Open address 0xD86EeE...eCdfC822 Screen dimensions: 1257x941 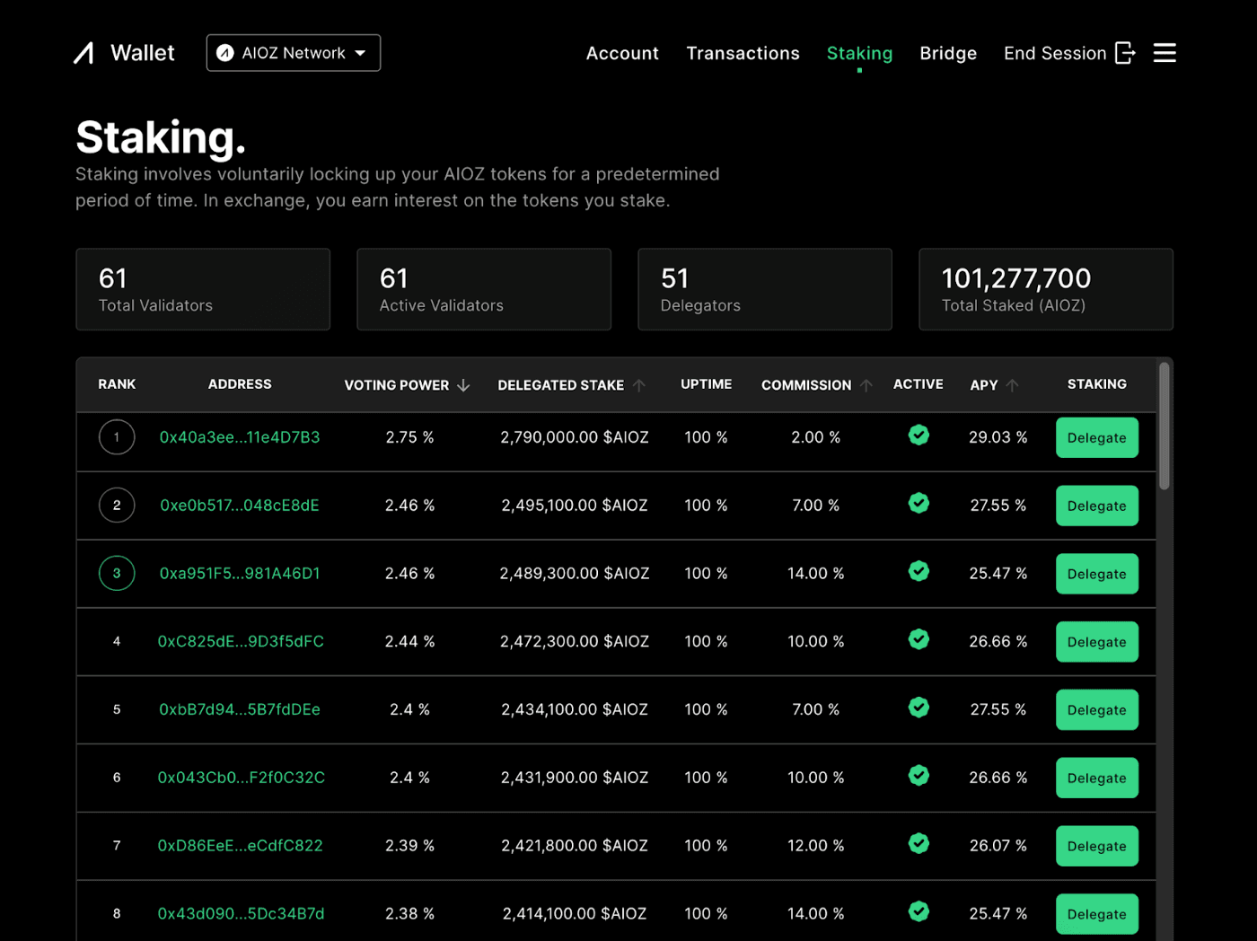pyautogui.click(x=240, y=846)
